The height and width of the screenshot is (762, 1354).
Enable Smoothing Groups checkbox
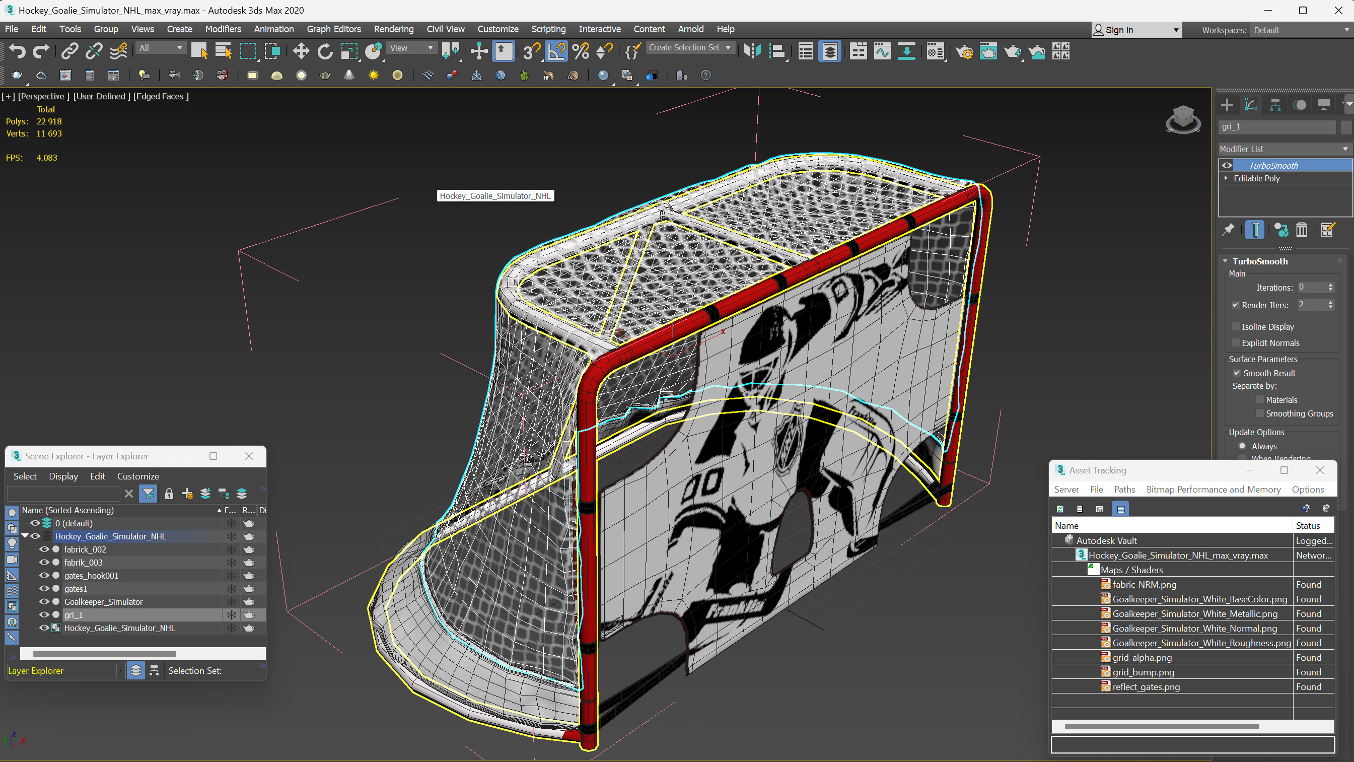(x=1259, y=413)
